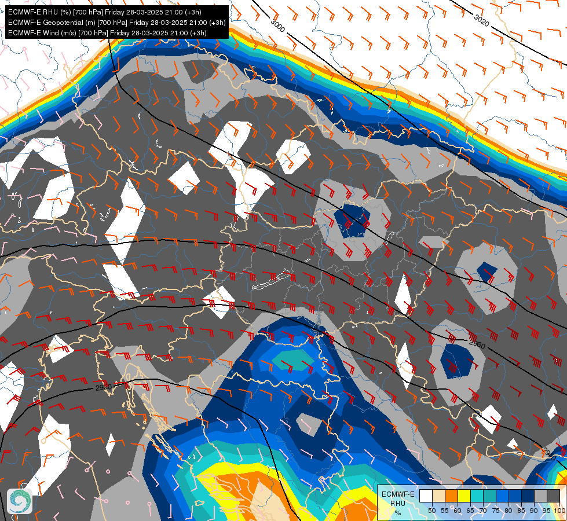Click the beige 50–55 legend swatch
Image resolution: width=567 pixels, height=521 pixels.
coord(438,496)
